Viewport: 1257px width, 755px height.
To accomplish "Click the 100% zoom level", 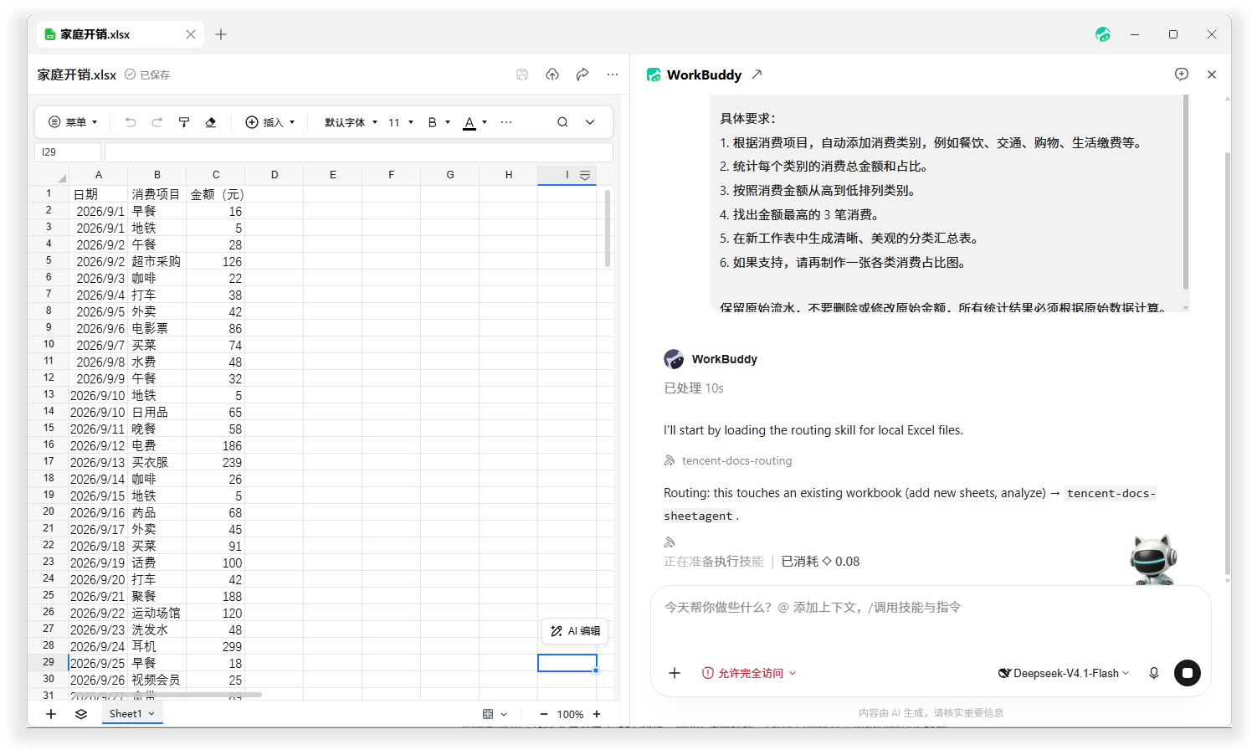I will [570, 714].
